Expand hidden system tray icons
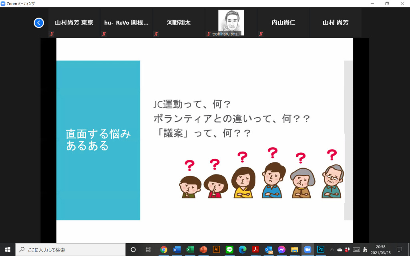Screen dimensions: 410x256 (x=332, y=249)
